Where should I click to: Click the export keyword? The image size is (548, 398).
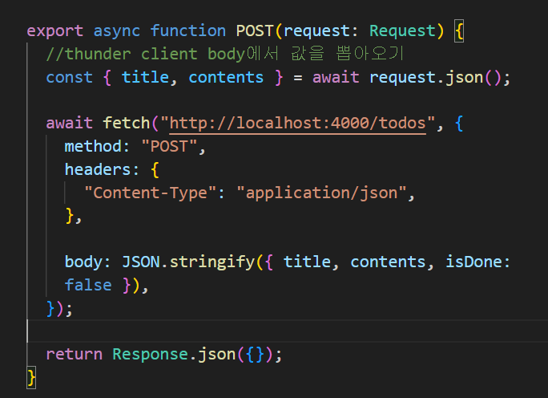tap(54, 31)
